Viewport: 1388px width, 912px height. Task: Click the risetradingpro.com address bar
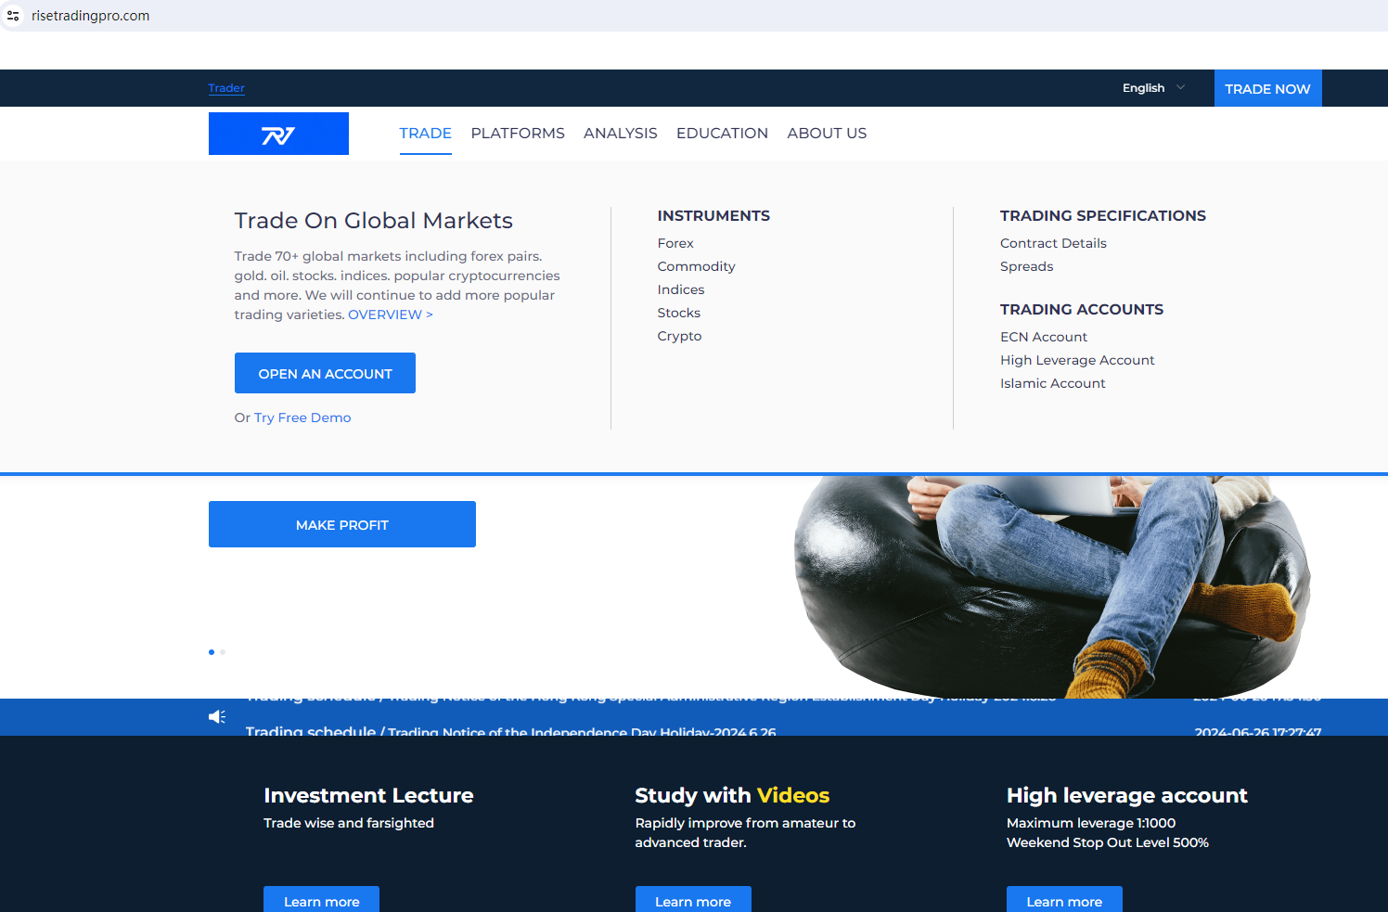(90, 16)
